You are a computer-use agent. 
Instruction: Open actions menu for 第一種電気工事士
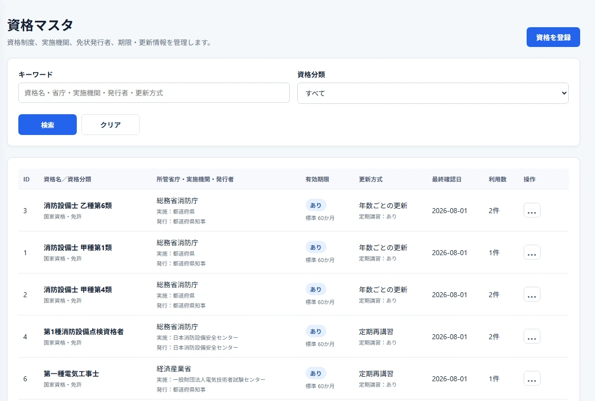click(532, 378)
